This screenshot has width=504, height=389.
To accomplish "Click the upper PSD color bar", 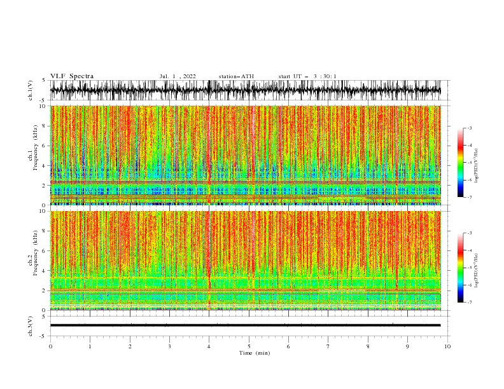I will click(460, 163).
